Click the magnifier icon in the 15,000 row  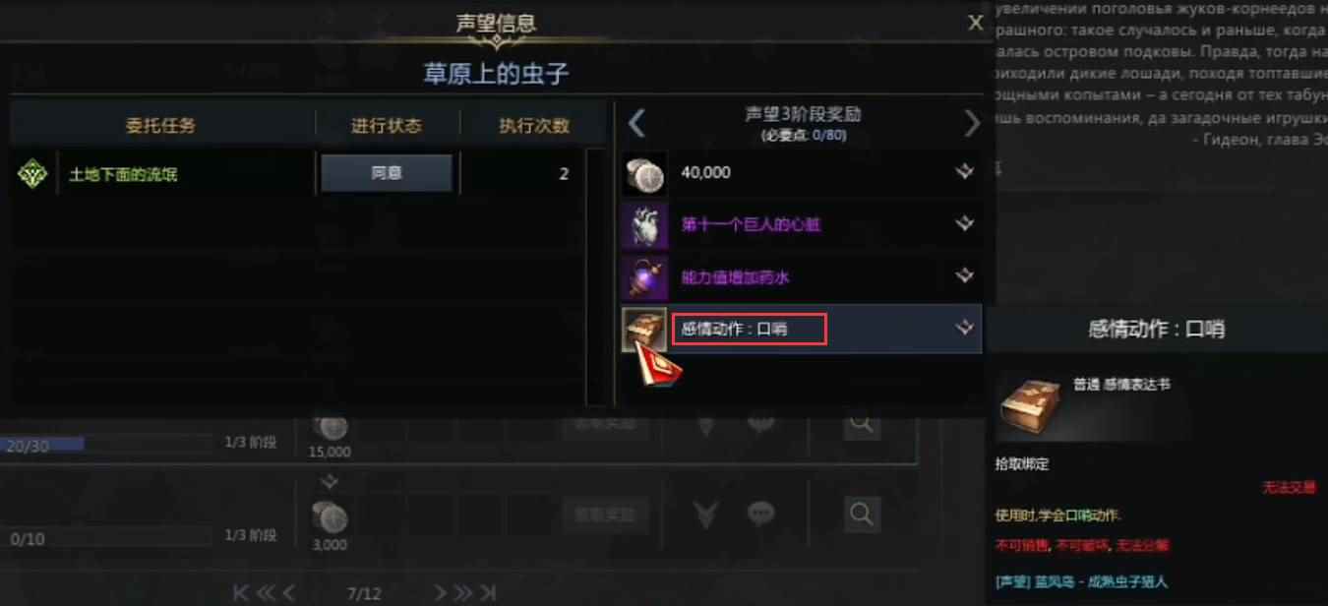tap(861, 424)
